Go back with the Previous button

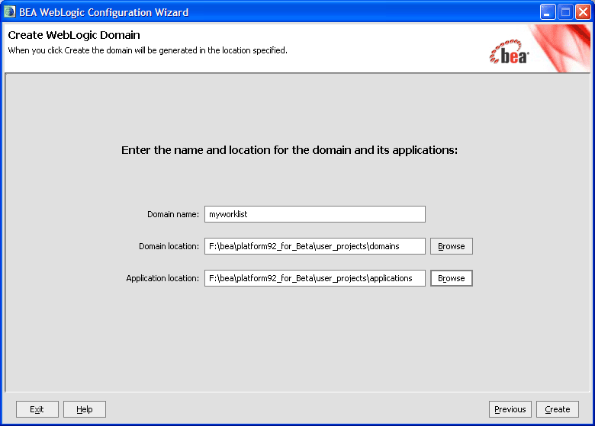click(510, 409)
